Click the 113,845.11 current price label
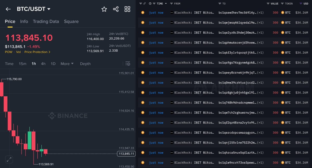The width and height of the screenshot is (312, 168). tap(127, 154)
